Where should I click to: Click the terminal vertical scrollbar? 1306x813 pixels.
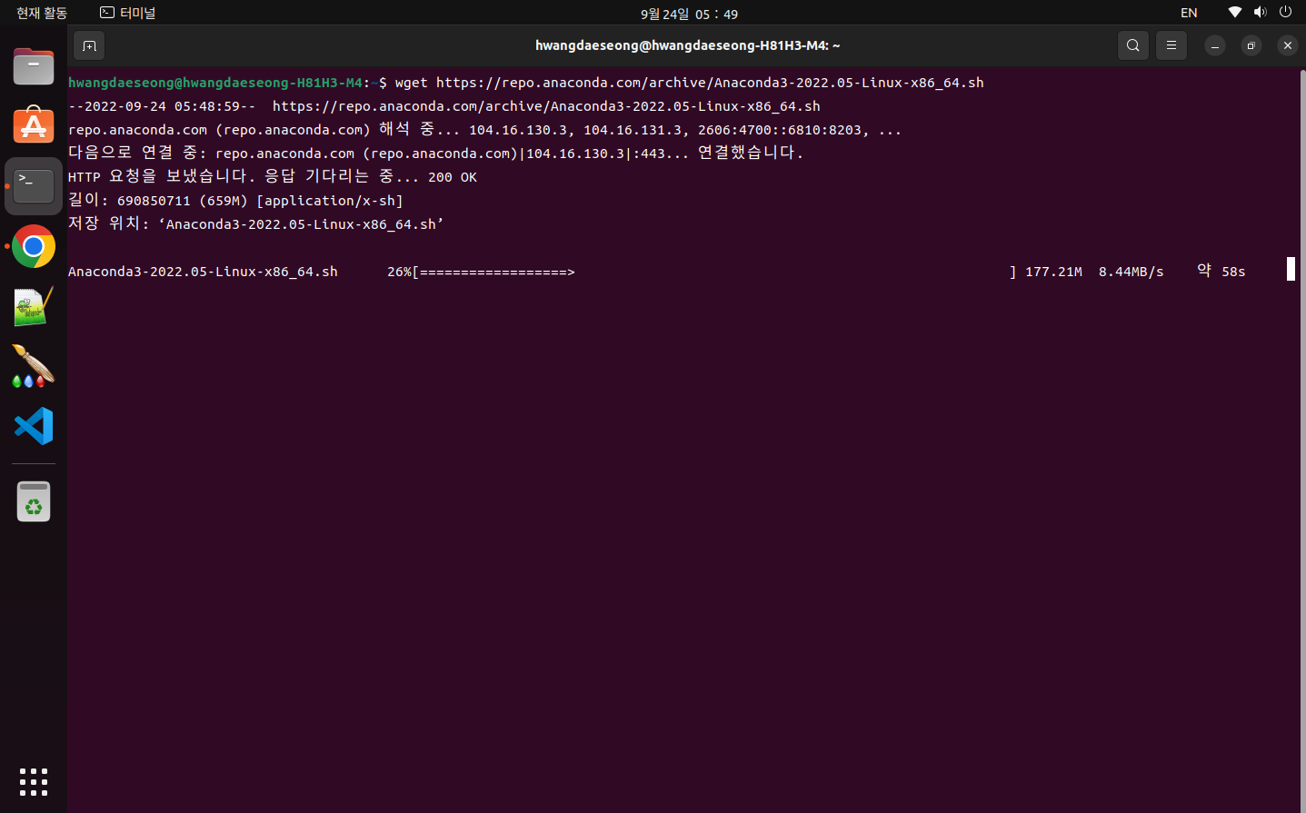tap(1302, 439)
